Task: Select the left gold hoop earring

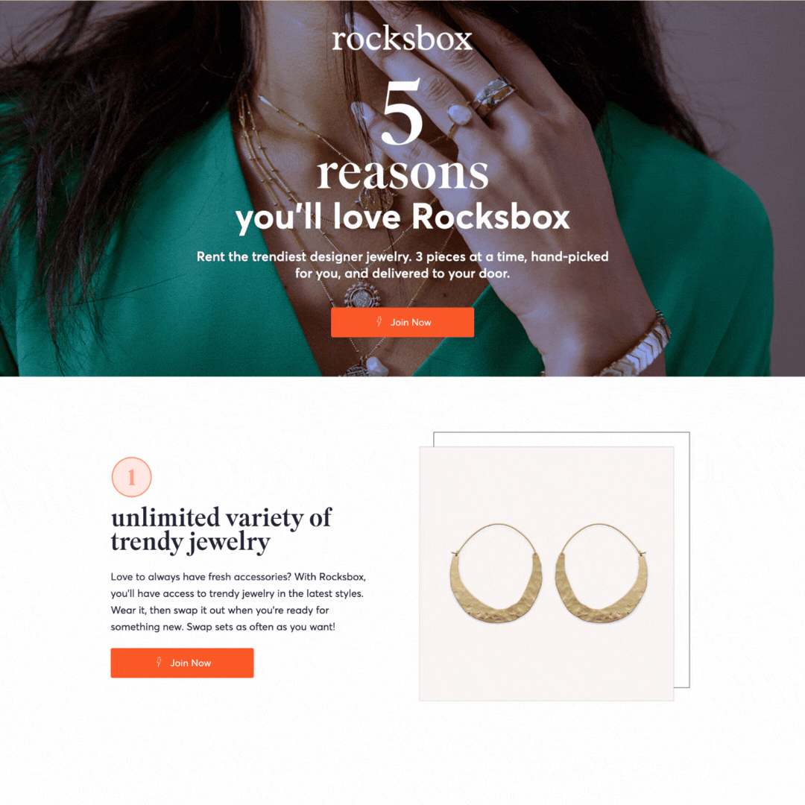Action: 496,574
